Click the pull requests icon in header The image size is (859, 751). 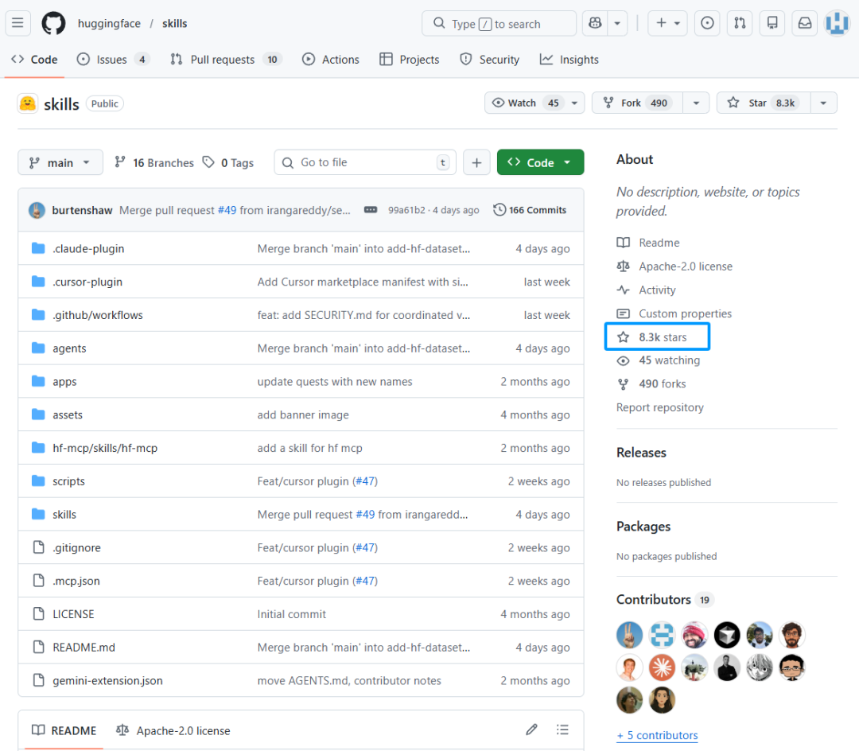(x=740, y=23)
